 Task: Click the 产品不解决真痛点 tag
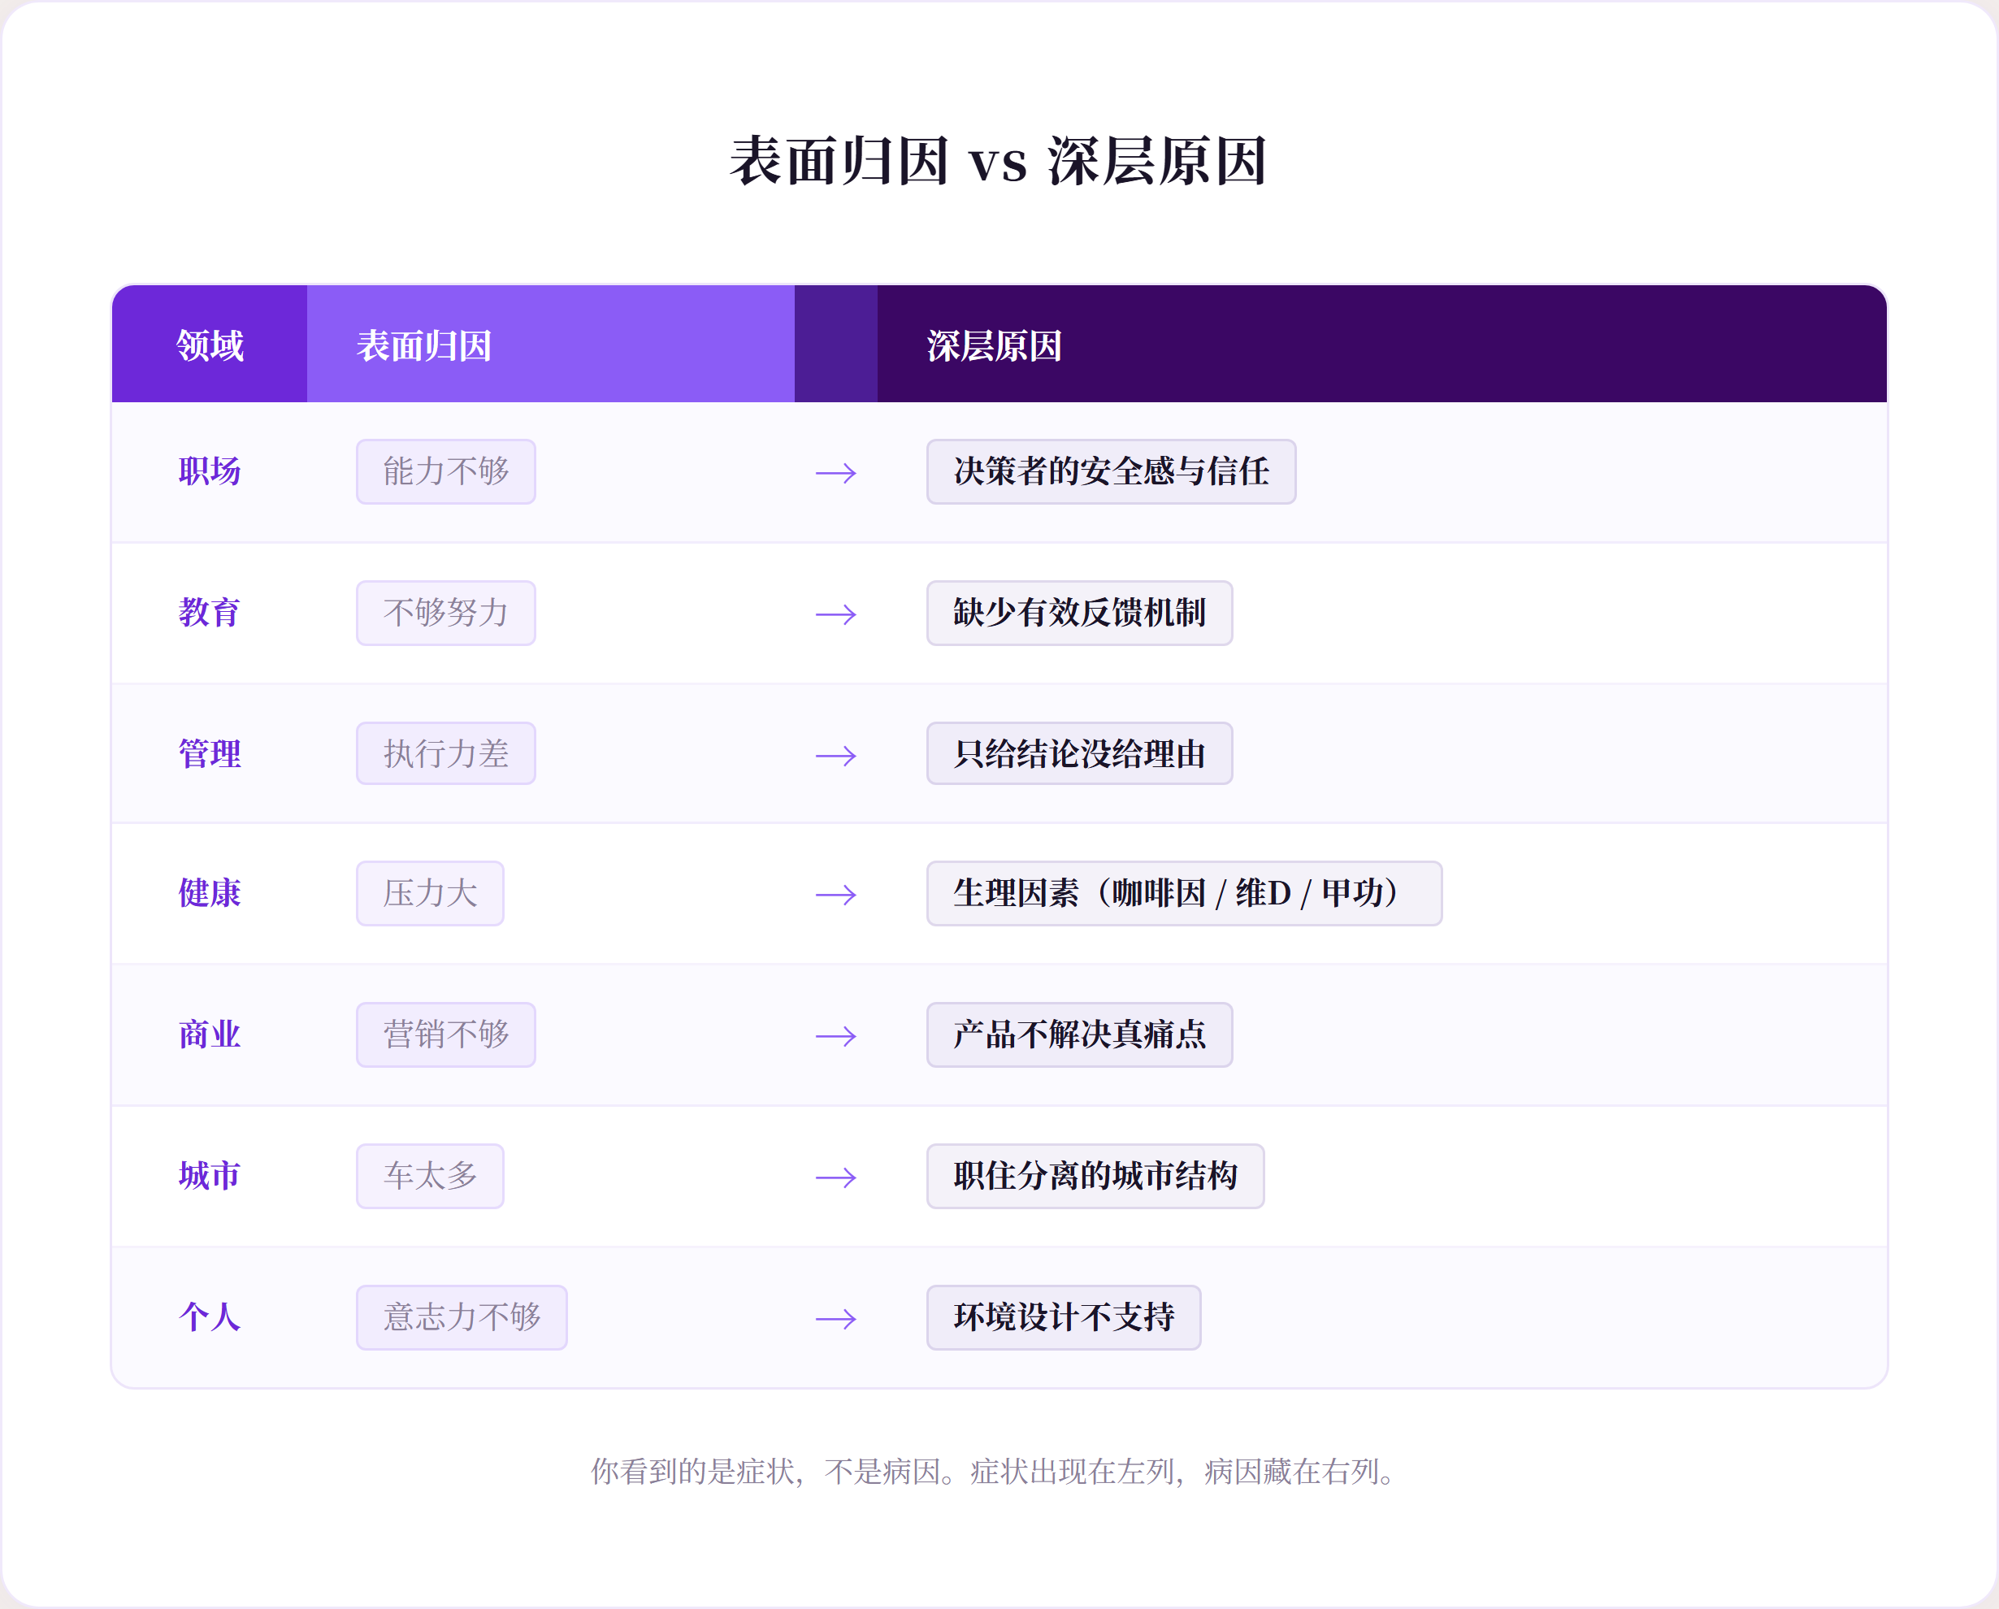[1079, 1035]
